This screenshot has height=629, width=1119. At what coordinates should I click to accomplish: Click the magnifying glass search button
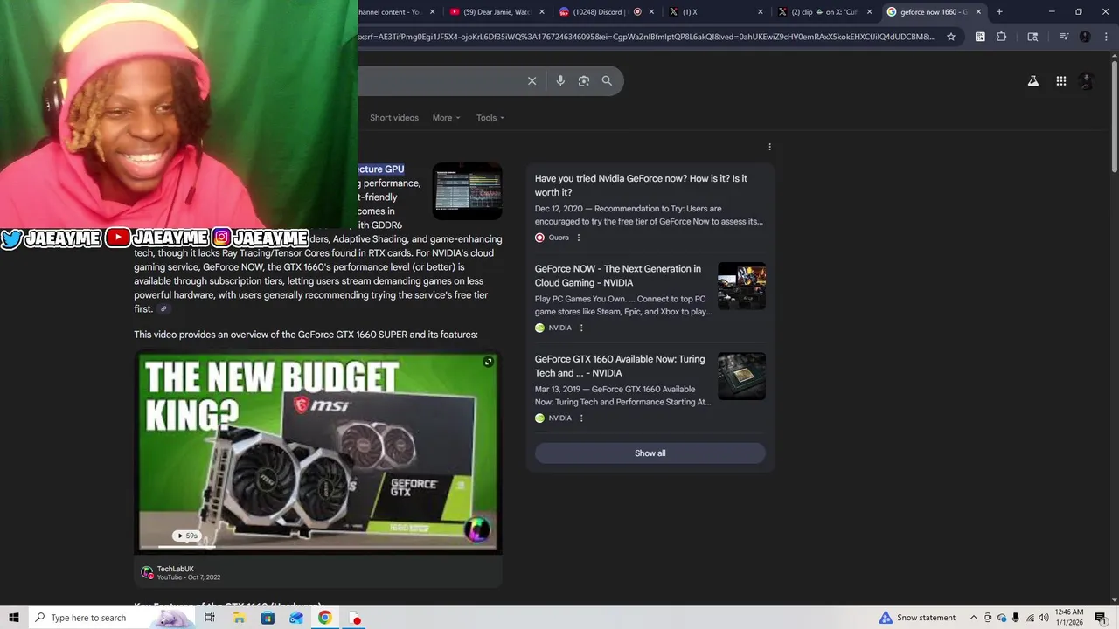(x=607, y=81)
